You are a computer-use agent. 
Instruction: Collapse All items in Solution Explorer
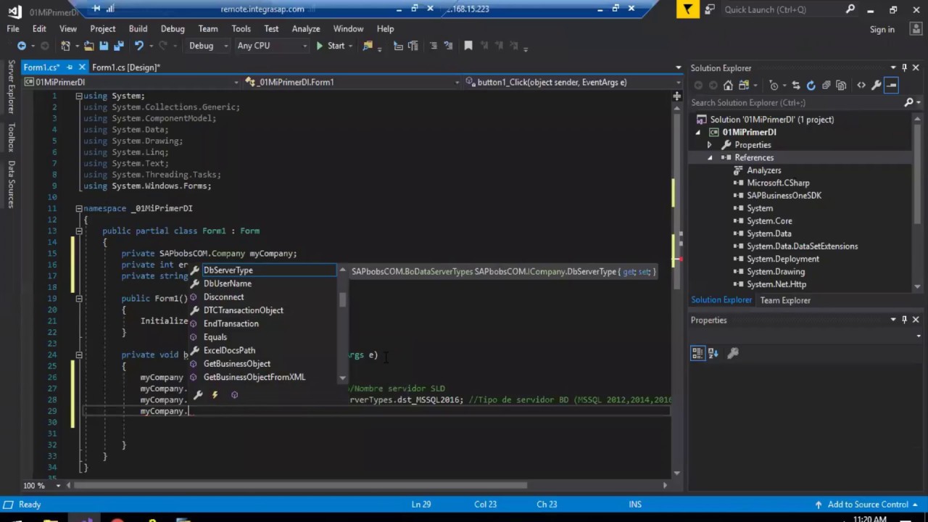826,86
